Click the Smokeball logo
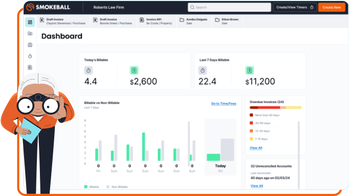Image resolution: width=349 pixels, height=196 pixels. 48,7
